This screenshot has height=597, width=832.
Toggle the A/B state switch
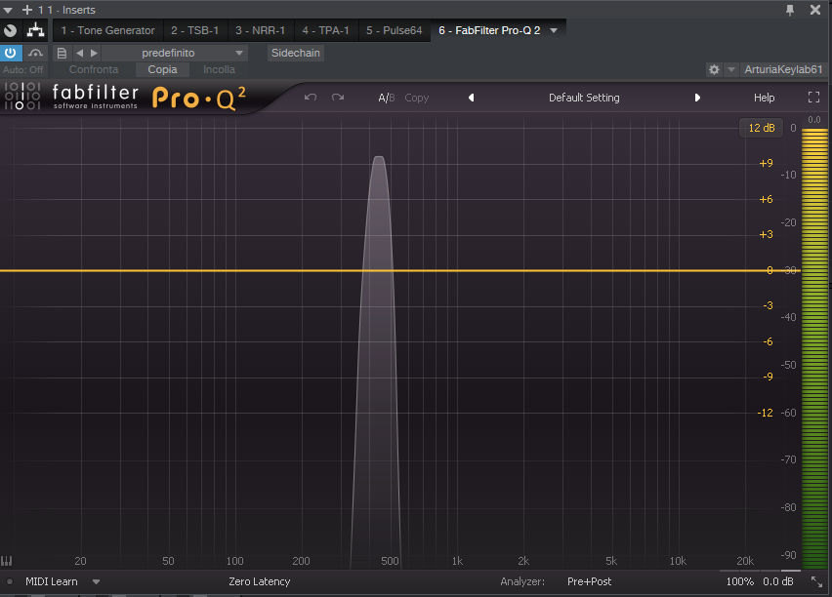387,98
